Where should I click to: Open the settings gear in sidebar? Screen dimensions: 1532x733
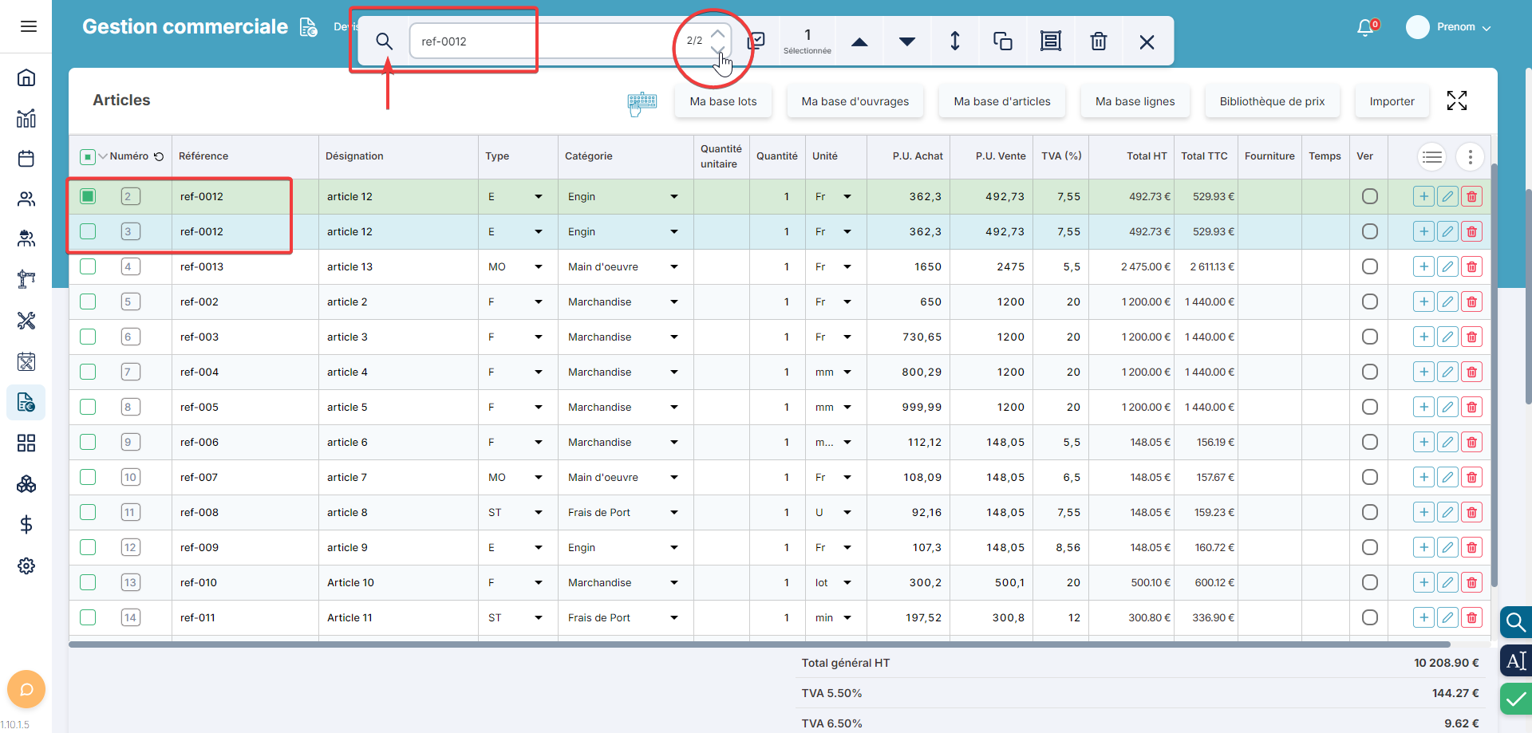(26, 566)
